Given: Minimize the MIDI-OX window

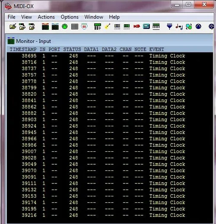Looking at the screenshot, I should tap(177, 5).
